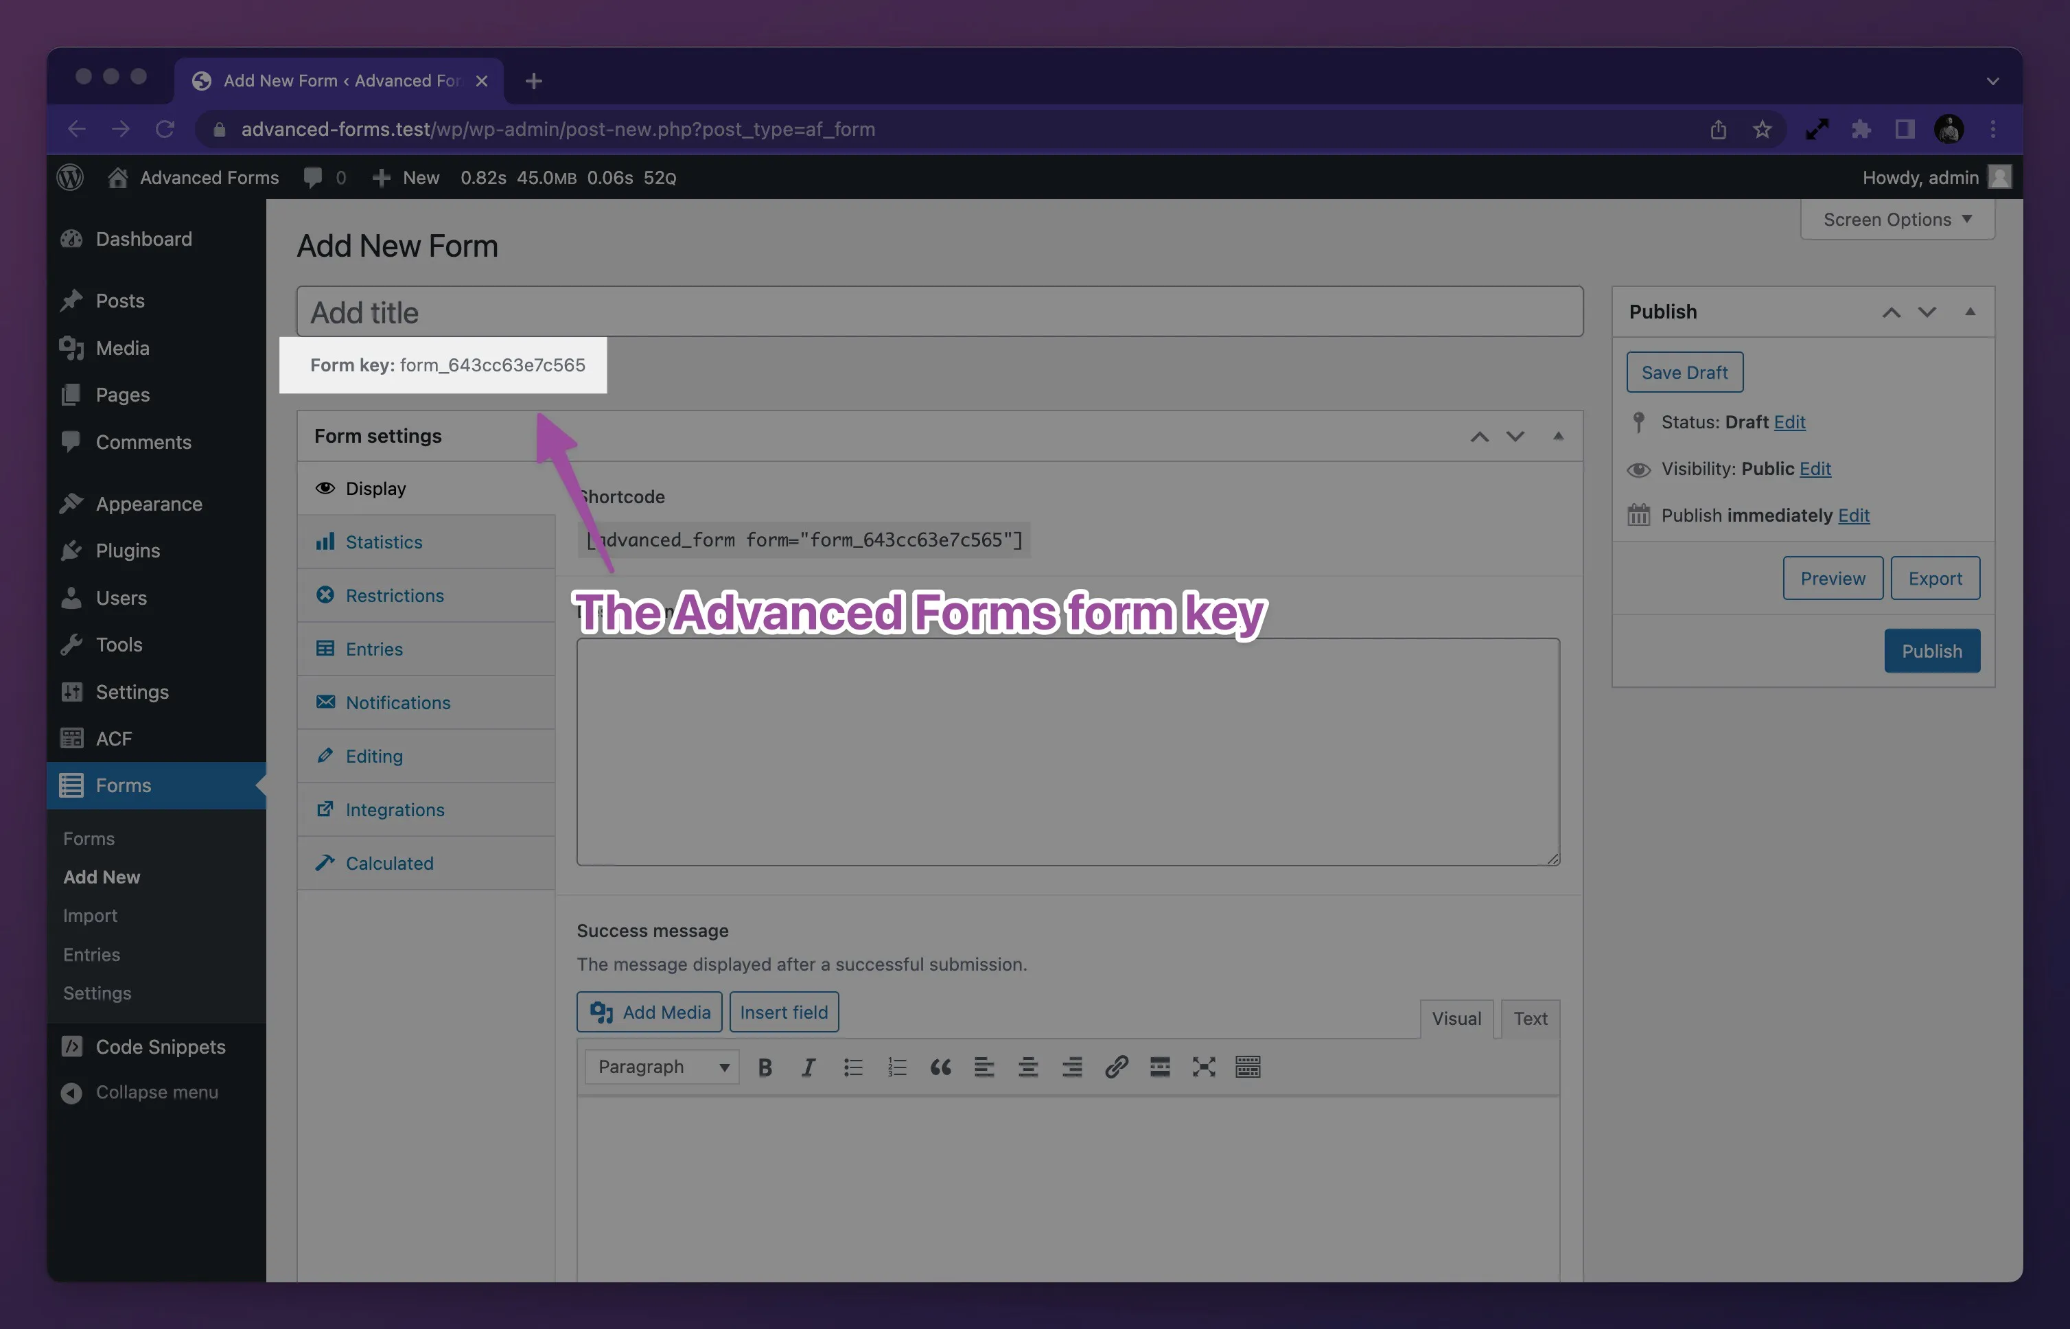Screen dimensions: 2070x1329
Task: Open the Calculated settings tab
Action: tap(426, 863)
